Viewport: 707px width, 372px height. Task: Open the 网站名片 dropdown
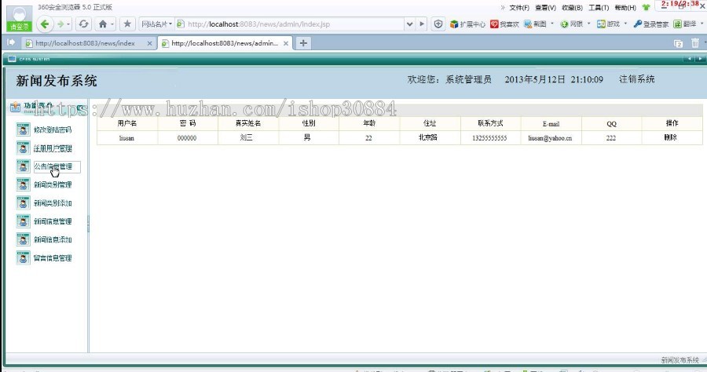[x=156, y=24]
